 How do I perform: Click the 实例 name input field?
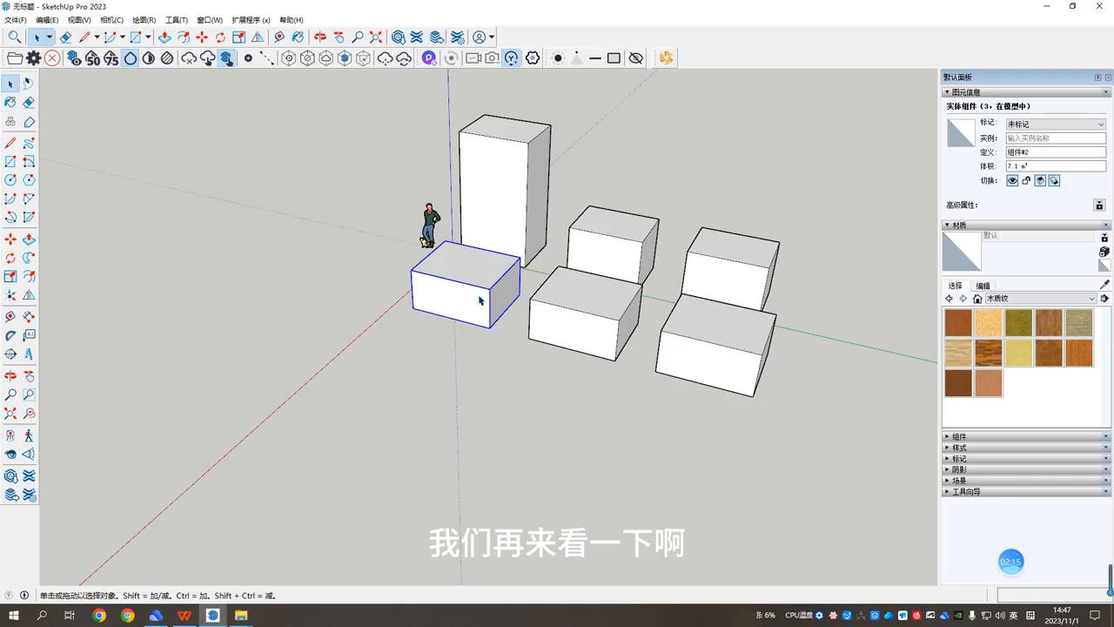click(1056, 139)
